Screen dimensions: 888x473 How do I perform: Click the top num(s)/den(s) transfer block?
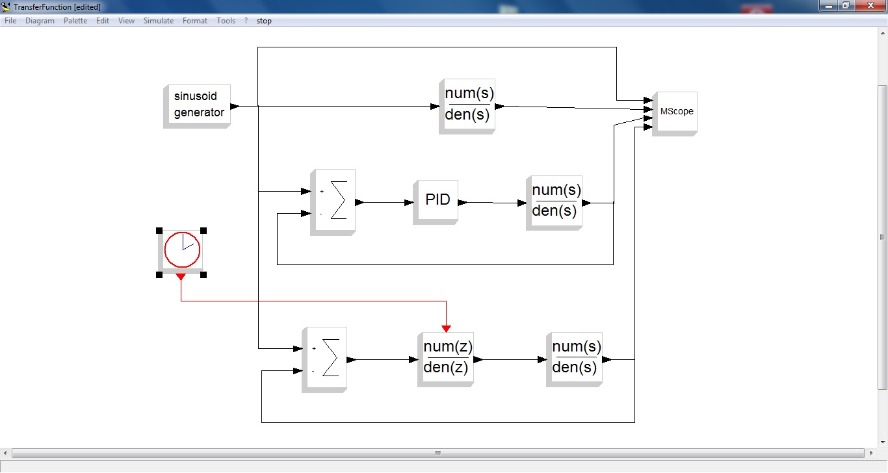[x=469, y=105]
